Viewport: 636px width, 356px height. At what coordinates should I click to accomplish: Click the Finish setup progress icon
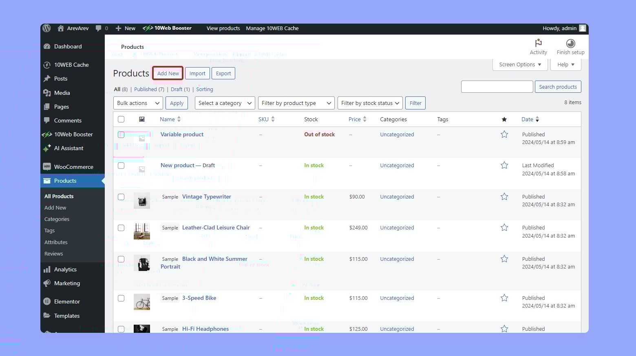point(570,43)
